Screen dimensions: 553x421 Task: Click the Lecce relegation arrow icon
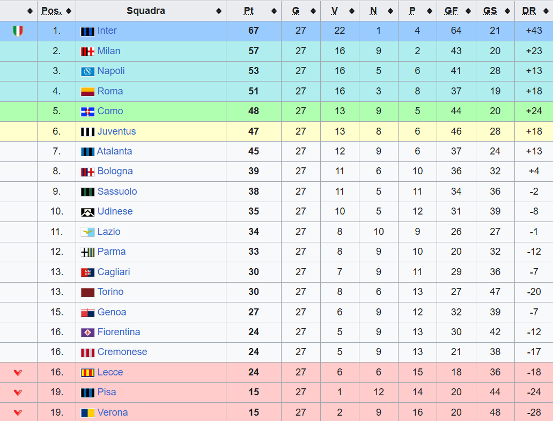pyautogui.click(x=18, y=373)
